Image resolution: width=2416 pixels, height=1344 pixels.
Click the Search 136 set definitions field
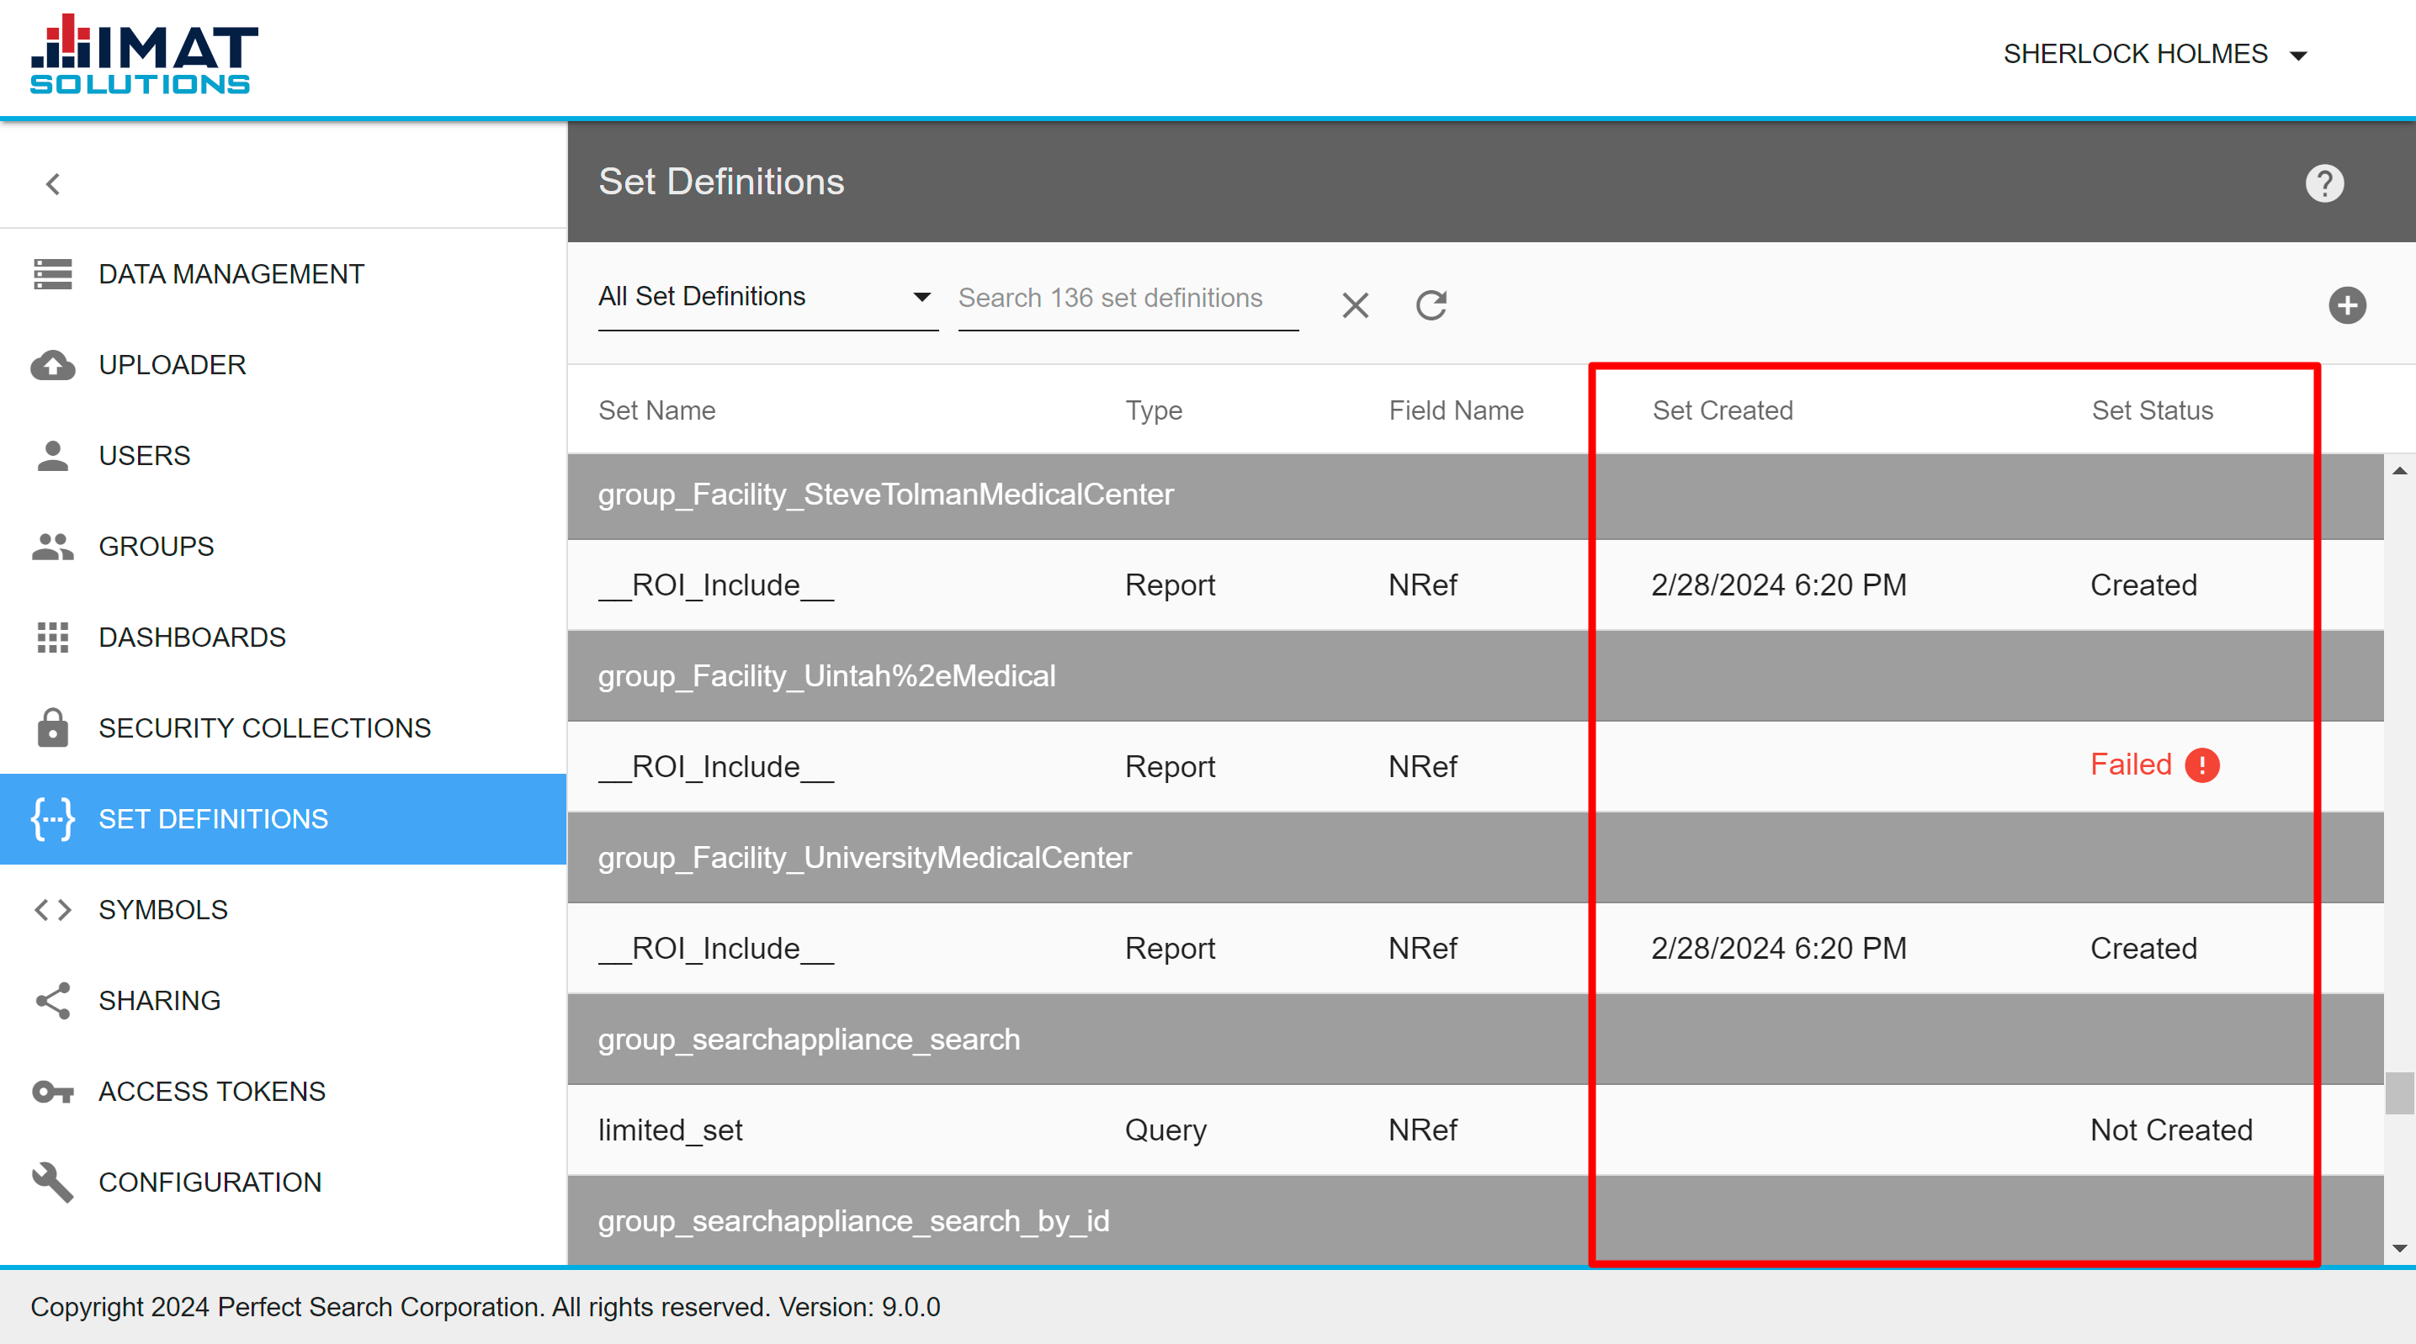tap(1128, 299)
